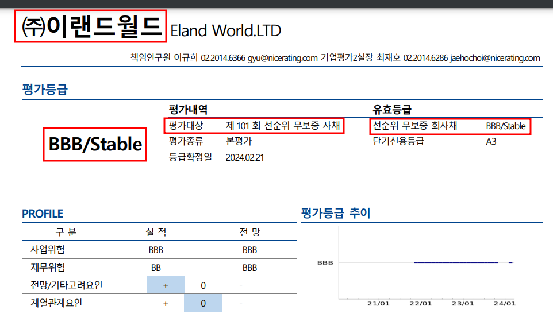Select BBB/Stable value under 유효등급

click(506, 126)
